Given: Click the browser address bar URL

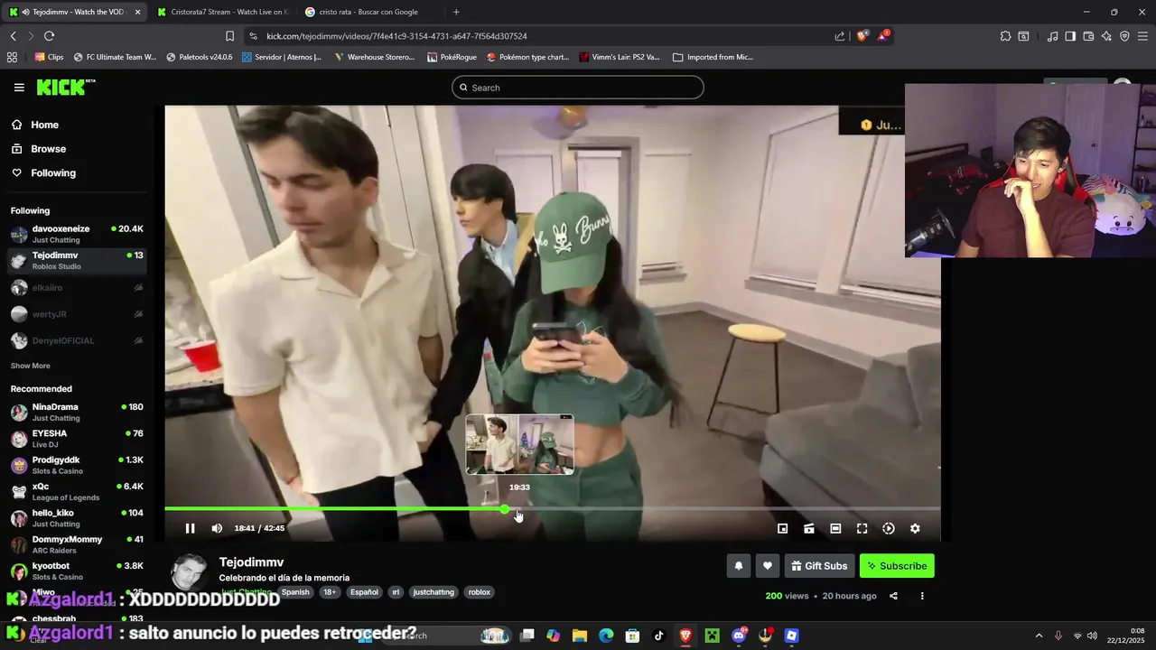Looking at the screenshot, I should pyautogui.click(x=396, y=36).
